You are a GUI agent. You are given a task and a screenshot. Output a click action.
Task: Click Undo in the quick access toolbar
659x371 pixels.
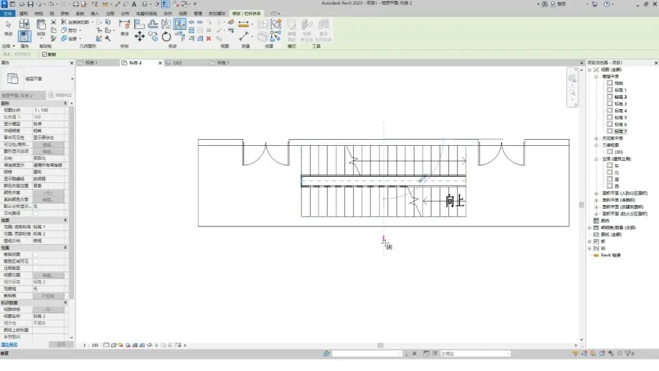pos(51,4)
